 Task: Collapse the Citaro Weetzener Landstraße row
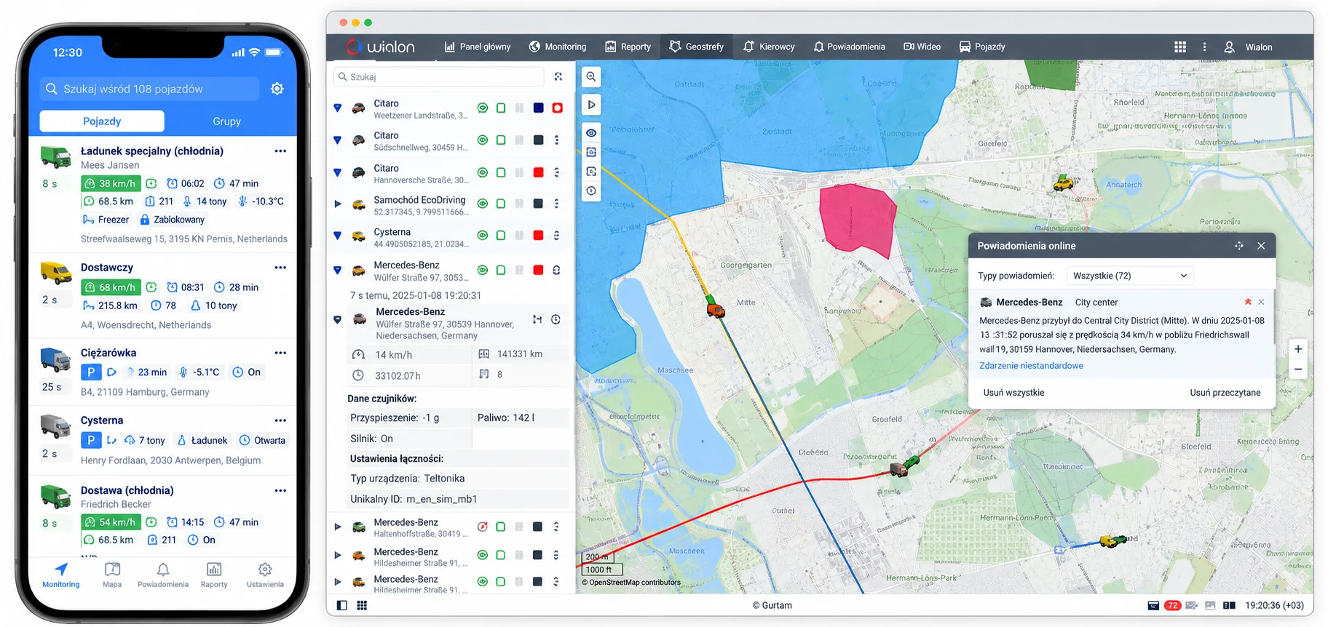tap(338, 108)
